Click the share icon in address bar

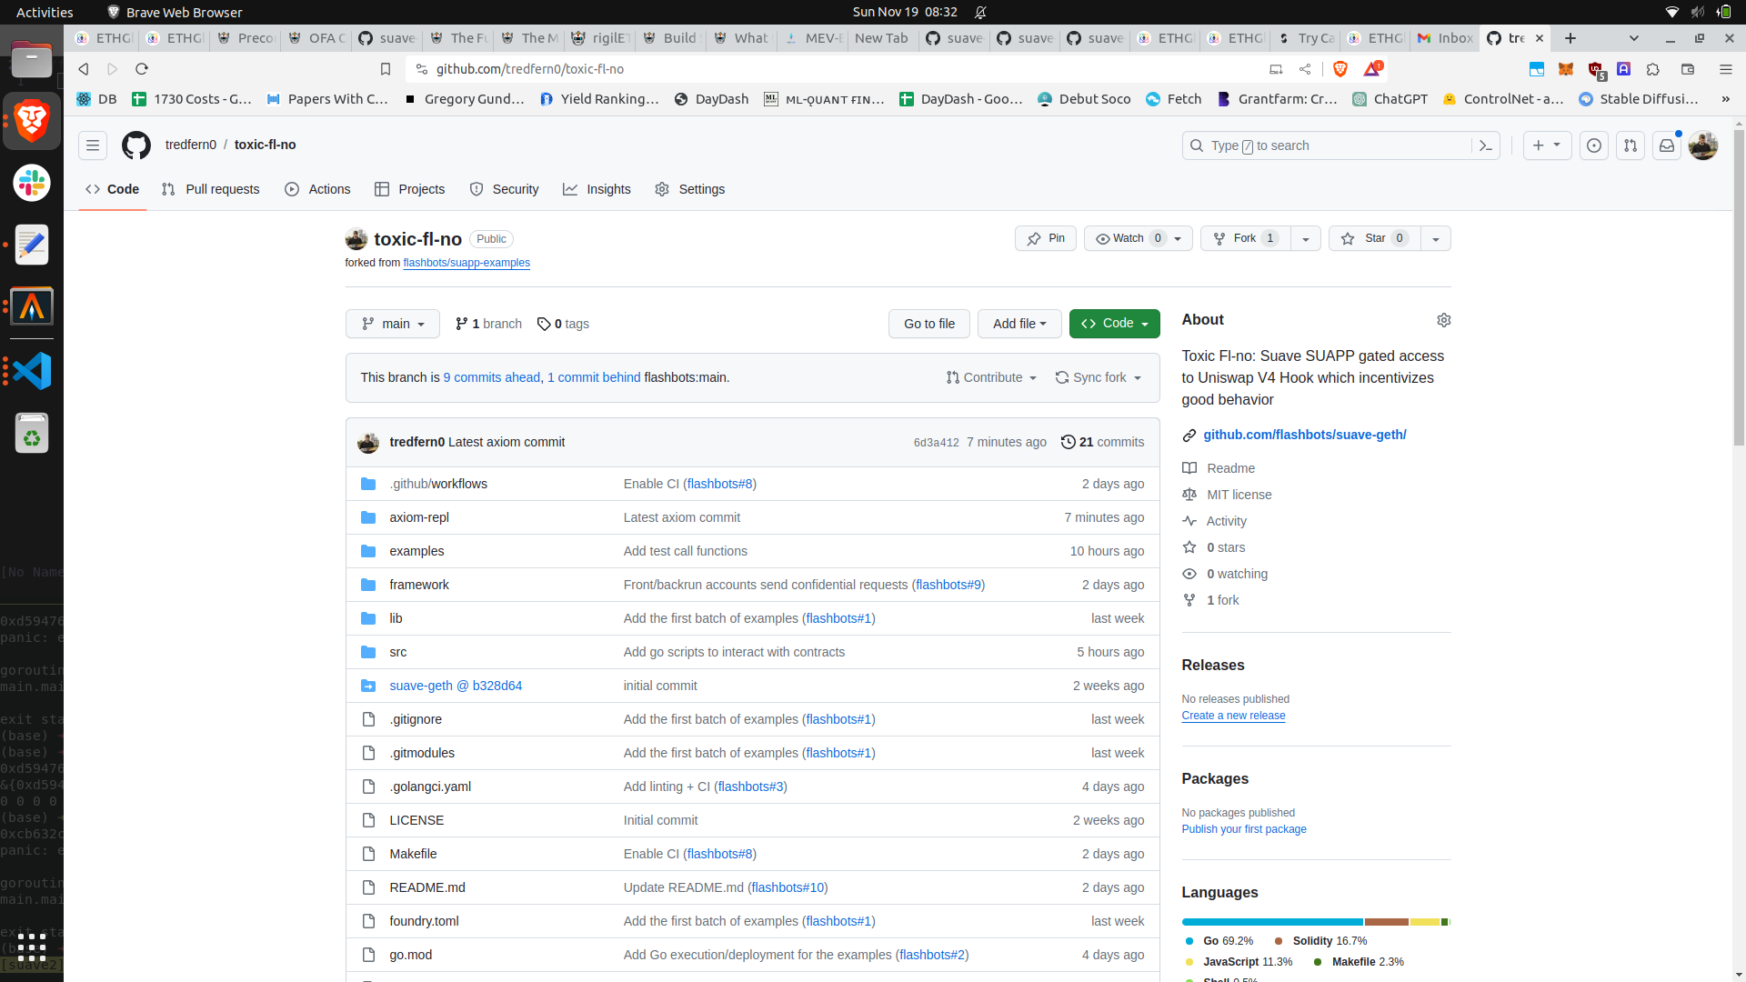(1305, 69)
